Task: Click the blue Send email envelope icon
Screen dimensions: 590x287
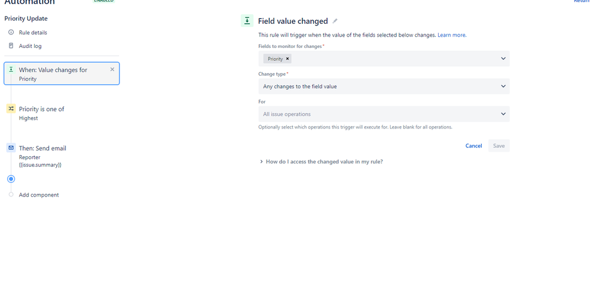Action: click(11, 148)
